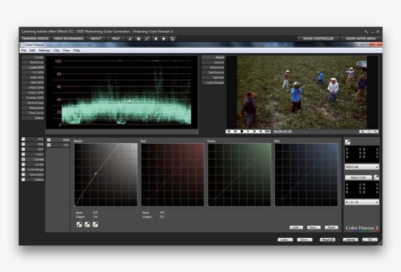
Task: Open the RGB 8-bit dropdown
Action: click(361, 167)
